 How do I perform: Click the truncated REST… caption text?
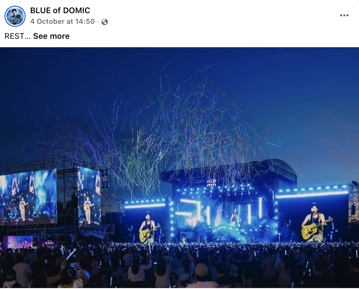click(18, 36)
